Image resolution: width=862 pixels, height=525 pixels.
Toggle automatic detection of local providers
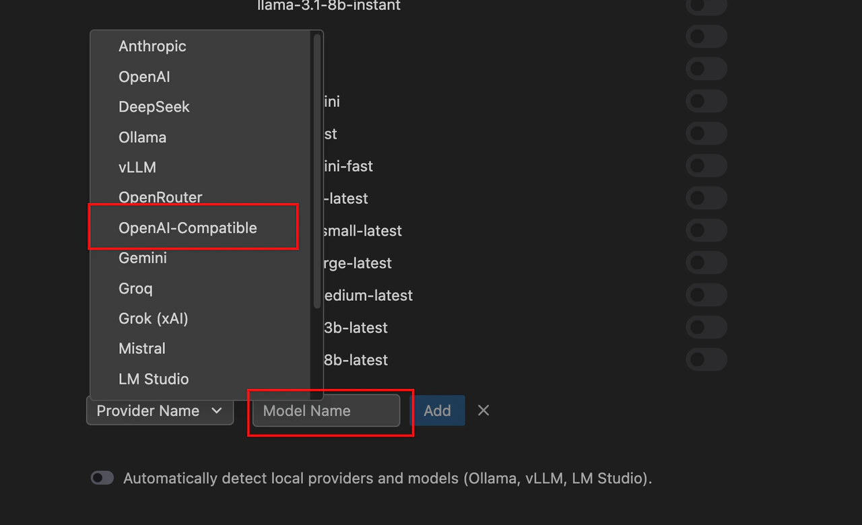[102, 478]
